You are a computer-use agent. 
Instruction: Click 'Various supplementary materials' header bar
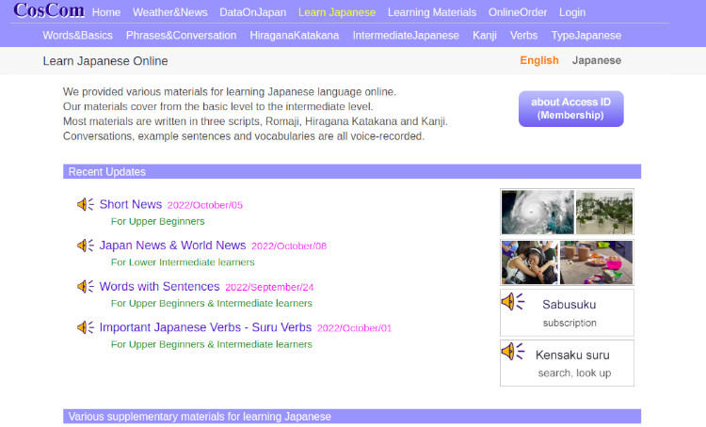352,417
